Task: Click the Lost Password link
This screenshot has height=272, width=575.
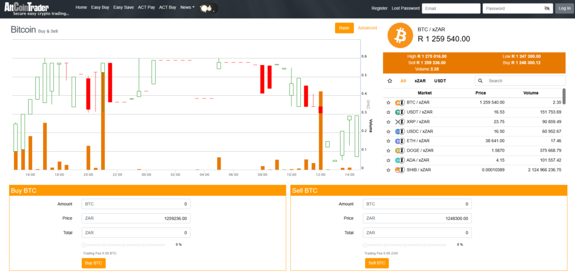Action: coord(405,8)
